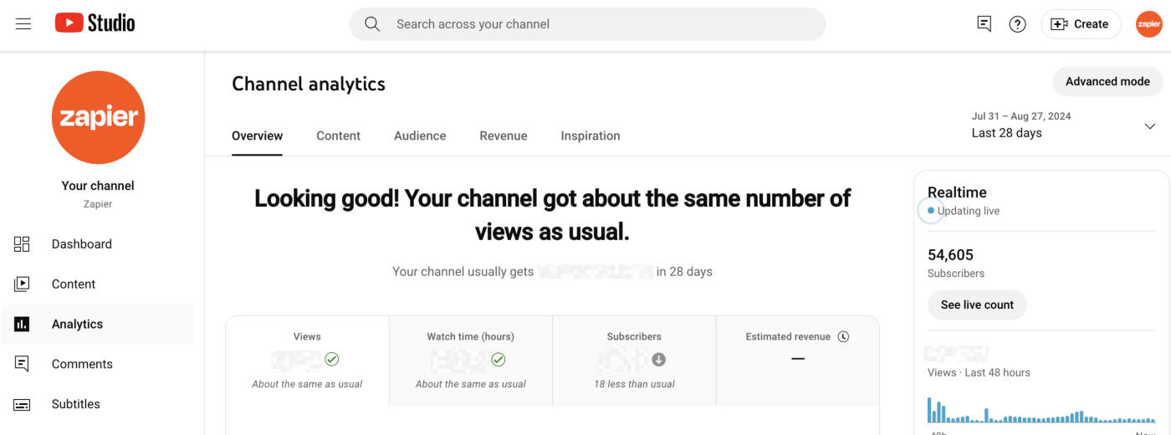Click the Realtime panel title
Screen dimensions: 1171x435
point(957,192)
